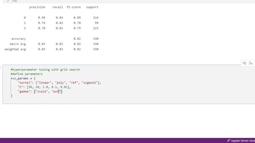Click the macro avg precision value 0.83
Screen dimensions: 255x143
(x=41, y=44)
